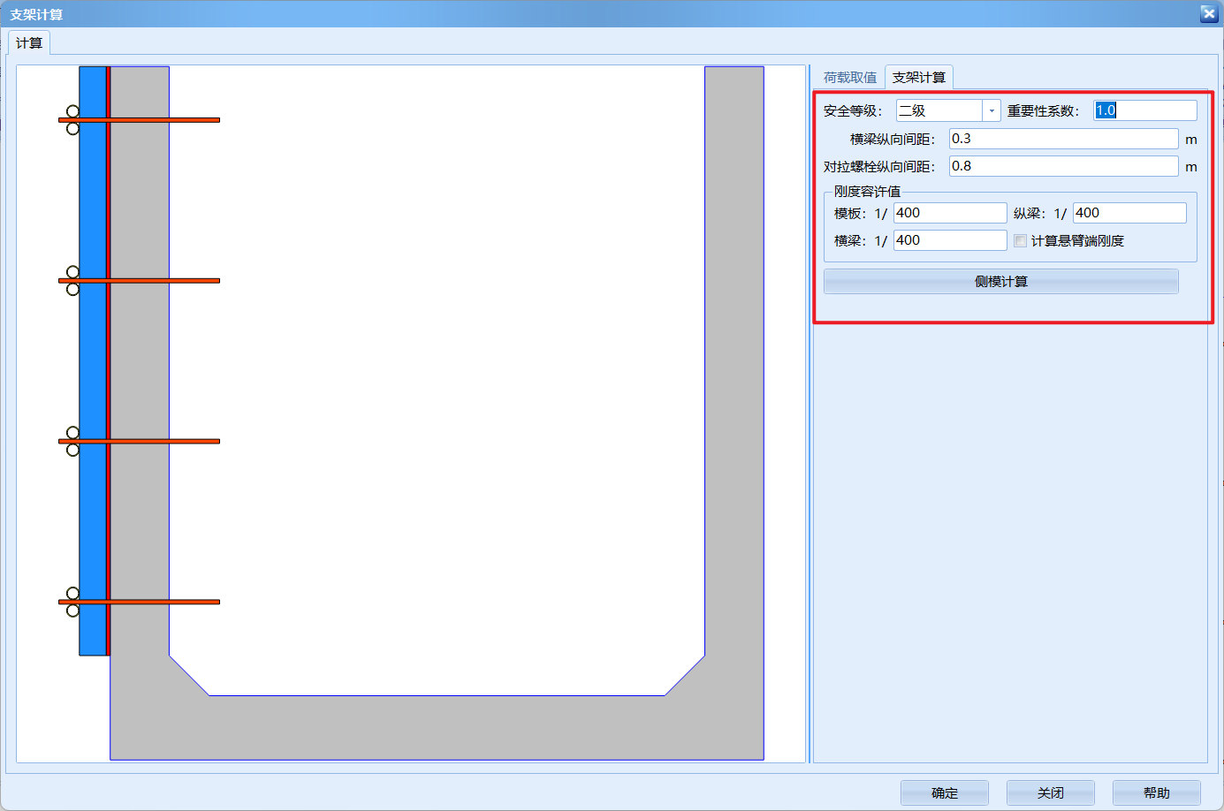The image size is (1224, 811).
Task: Click the 模板 stiffness value field
Action: (949, 213)
